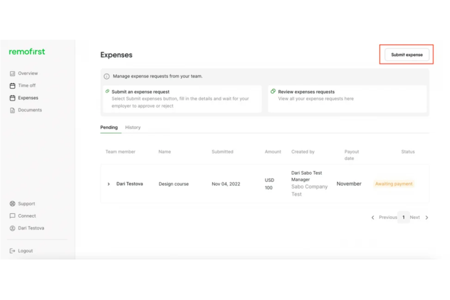Switch to the History tab

pos(133,127)
